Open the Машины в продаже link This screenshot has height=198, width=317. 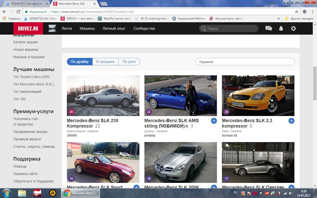29,57
